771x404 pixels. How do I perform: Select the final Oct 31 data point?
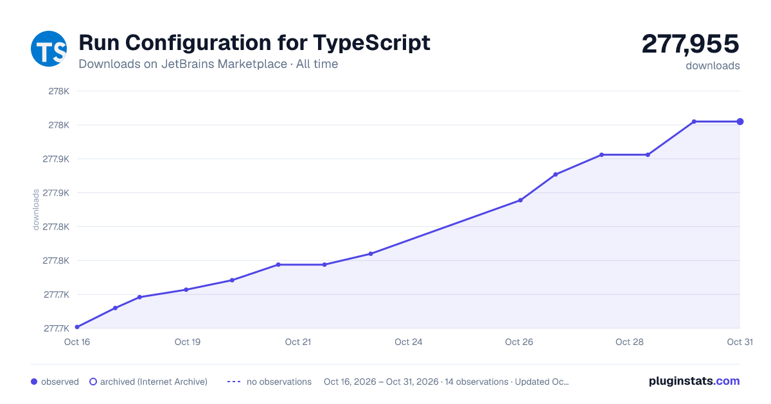[x=740, y=121]
